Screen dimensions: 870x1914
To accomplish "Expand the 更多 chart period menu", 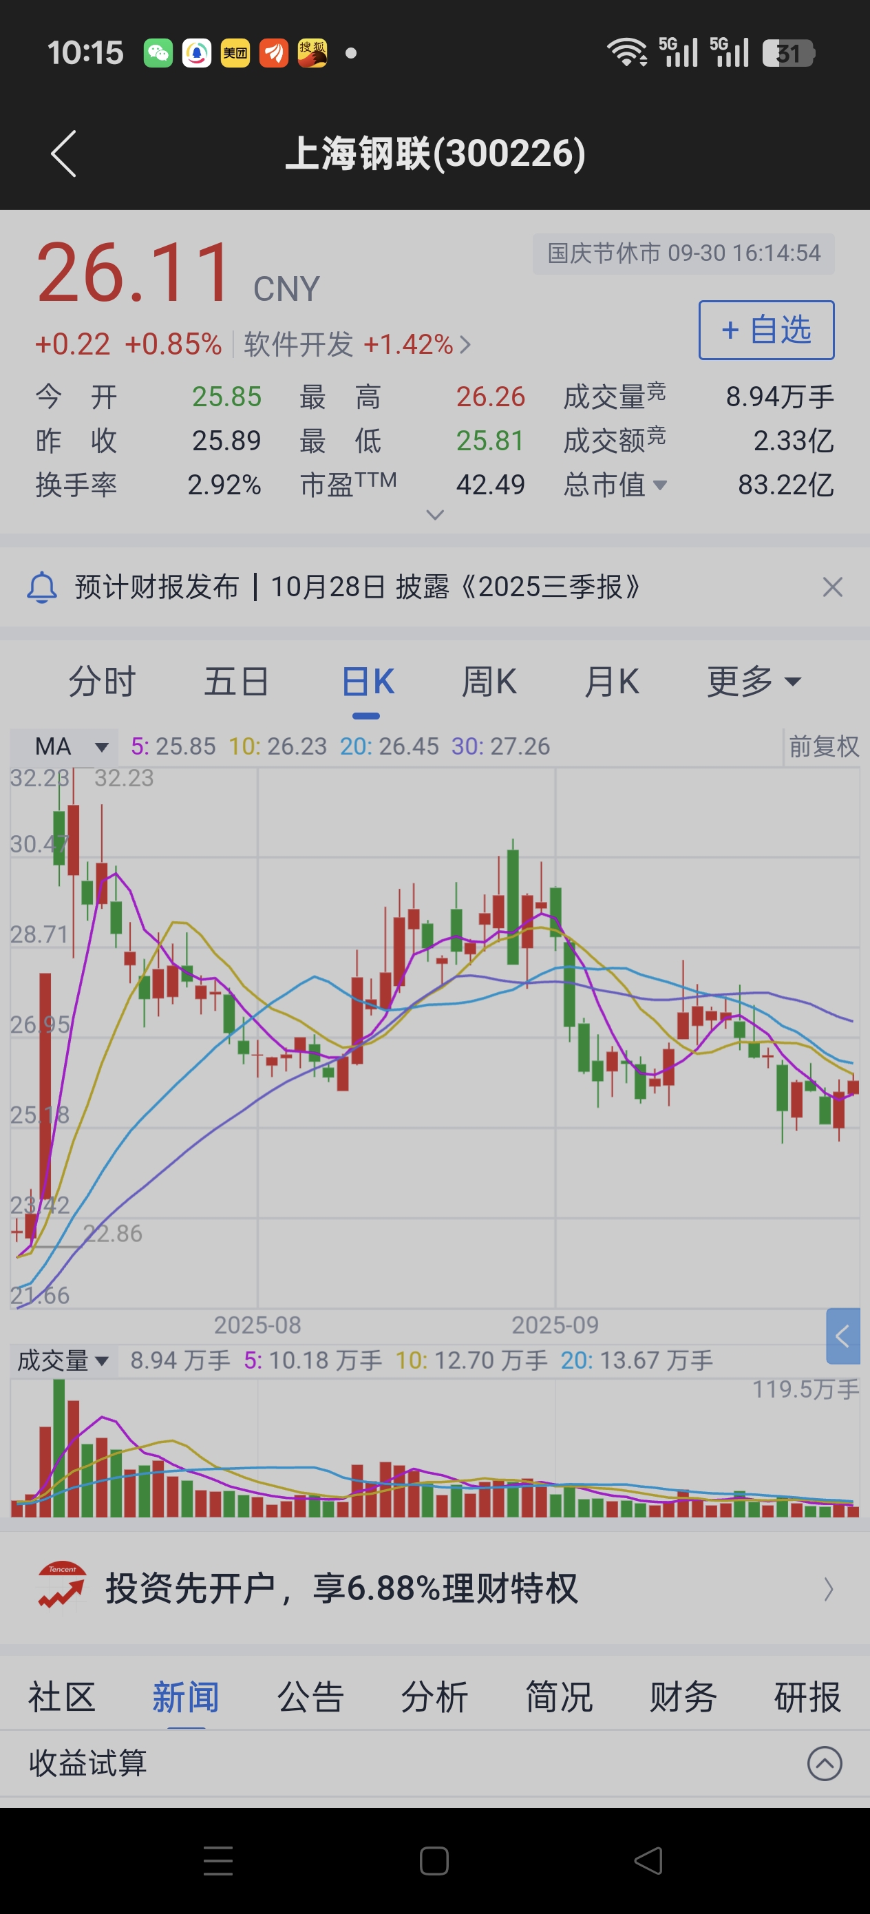I will pos(754,682).
